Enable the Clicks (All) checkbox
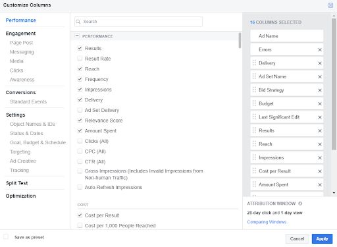The image size is (337, 247). click(80, 141)
